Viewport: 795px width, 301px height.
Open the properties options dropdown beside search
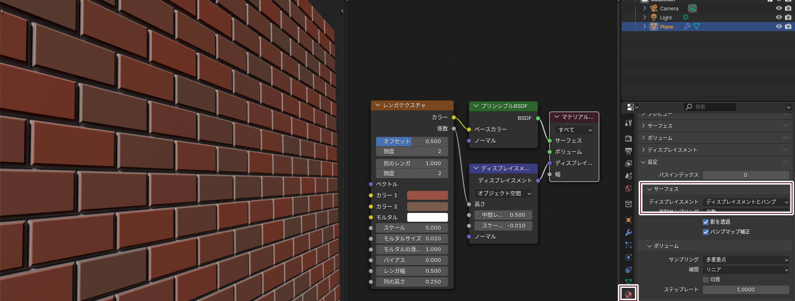[x=788, y=107]
